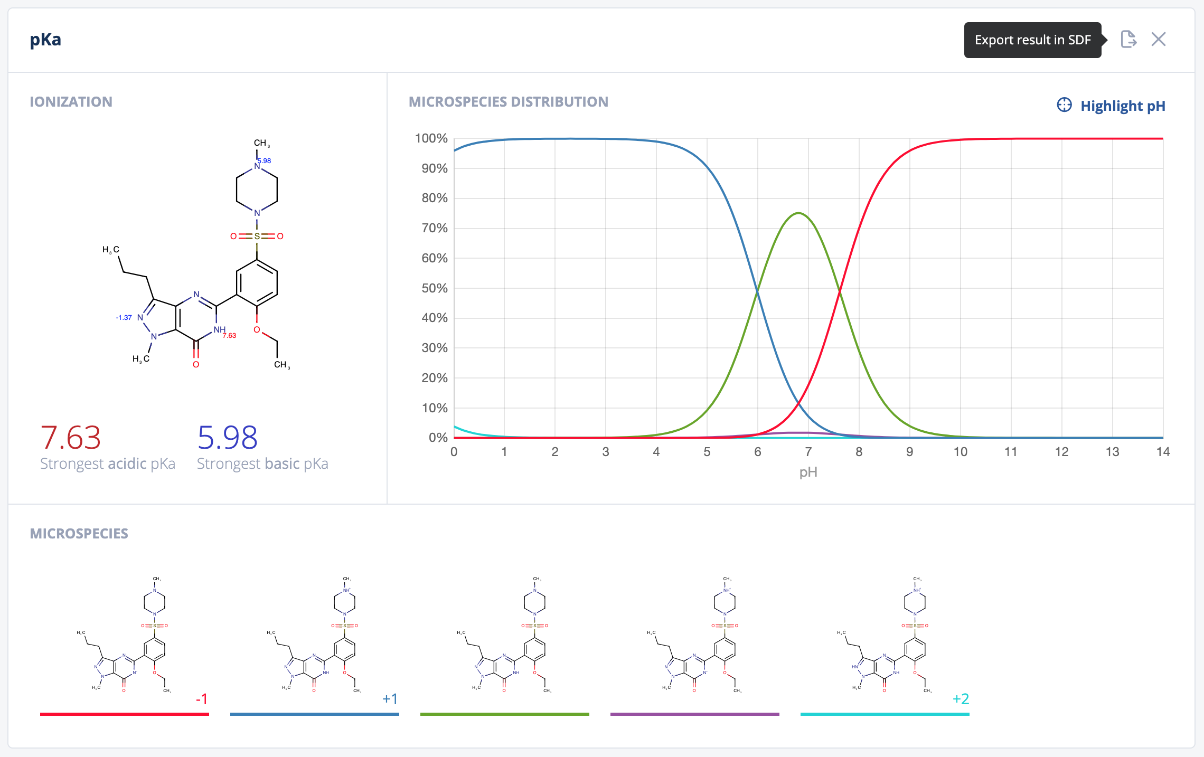Click the 50% gridline label on y-axis
Viewport: 1204px width, 757px height.
coord(434,288)
